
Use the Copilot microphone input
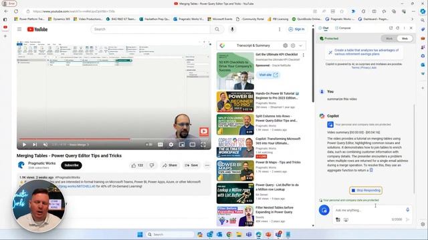pyautogui.click(x=407, y=210)
